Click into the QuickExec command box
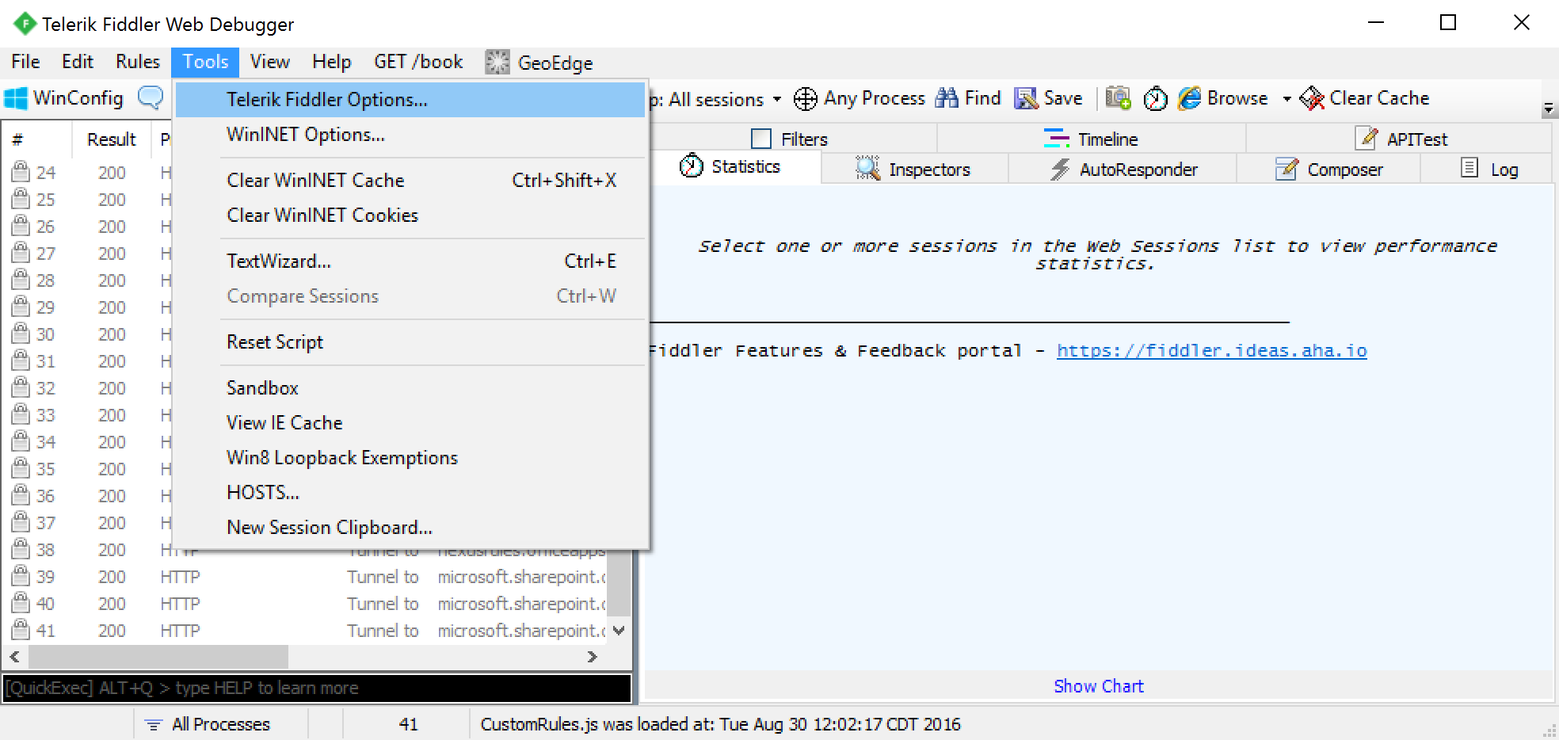 point(317,688)
